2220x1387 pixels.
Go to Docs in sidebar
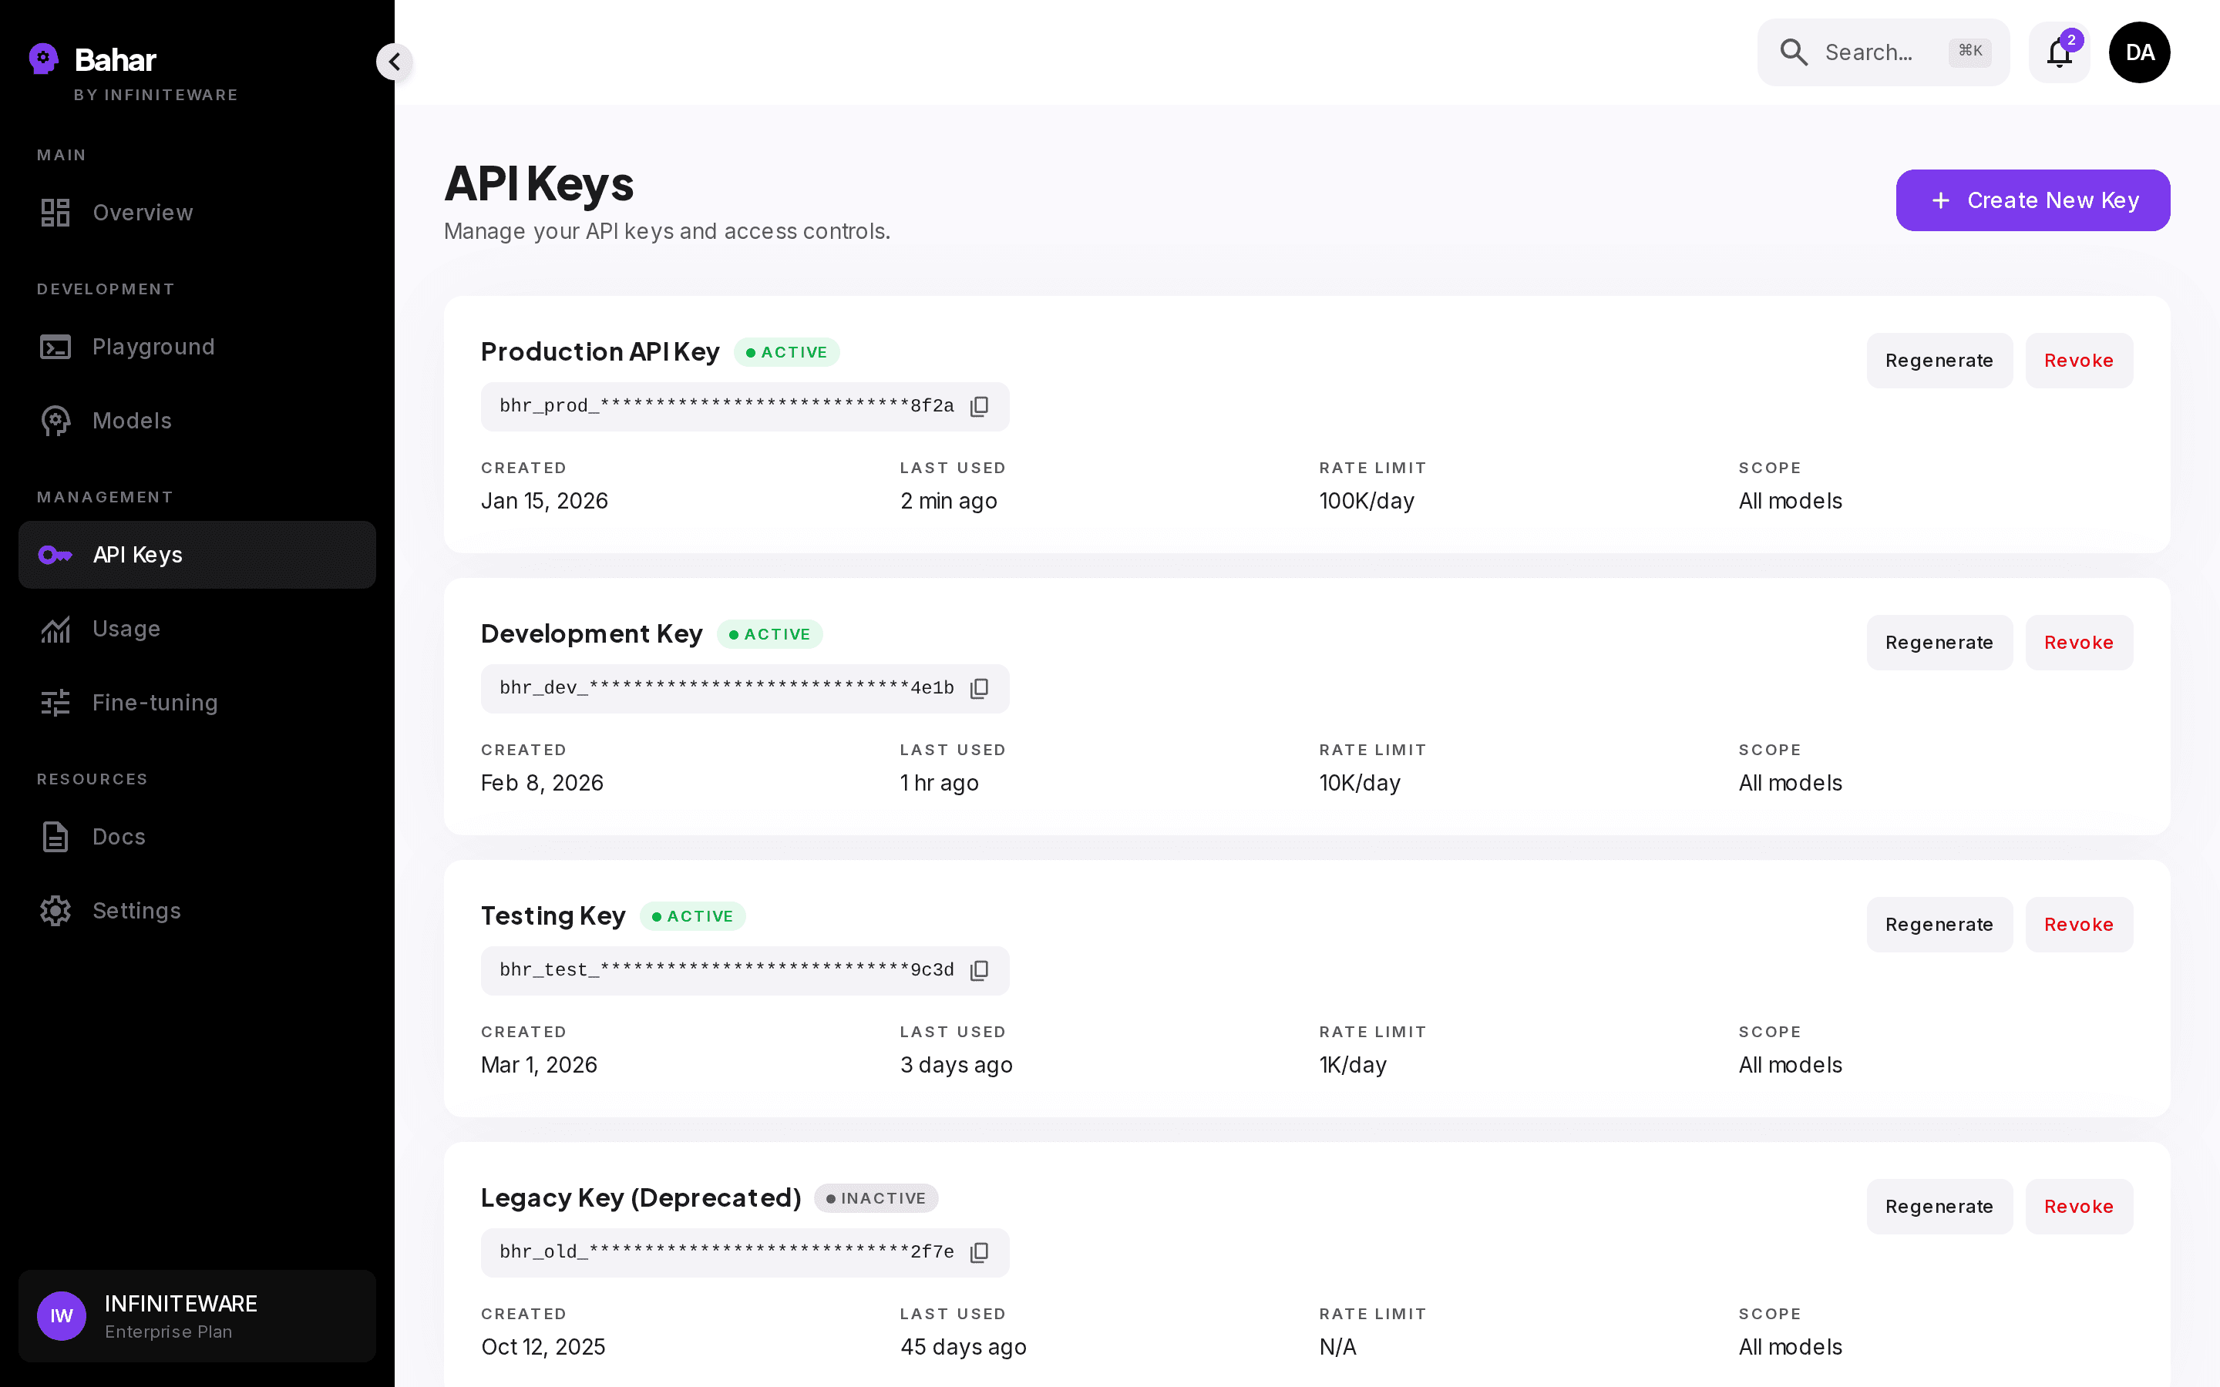tap(197, 837)
